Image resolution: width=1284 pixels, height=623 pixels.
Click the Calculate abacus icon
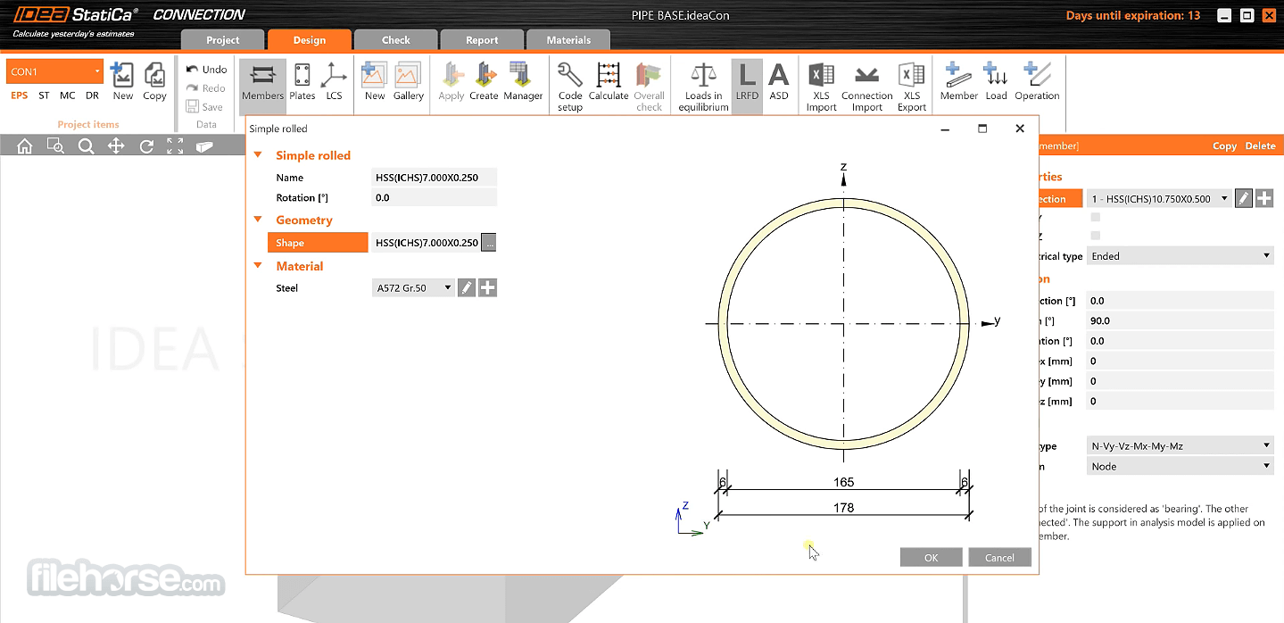click(x=609, y=81)
